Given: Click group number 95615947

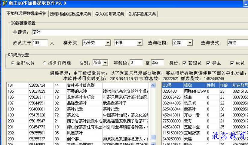Looking at the screenshot, I should point(37,121).
